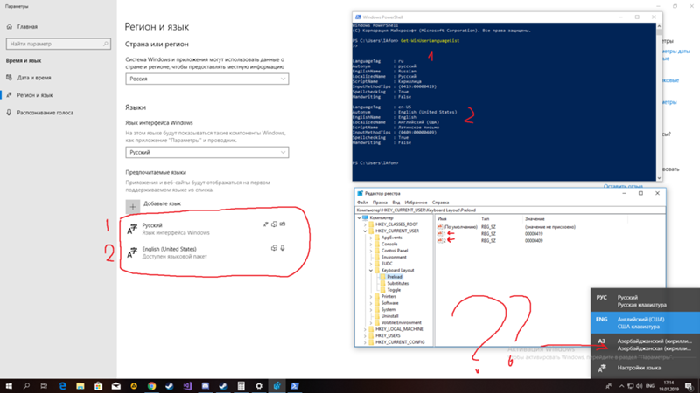Open Правка menu in Registry Editor
This screenshot has height=393, width=700.
click(x=380, y=203)
